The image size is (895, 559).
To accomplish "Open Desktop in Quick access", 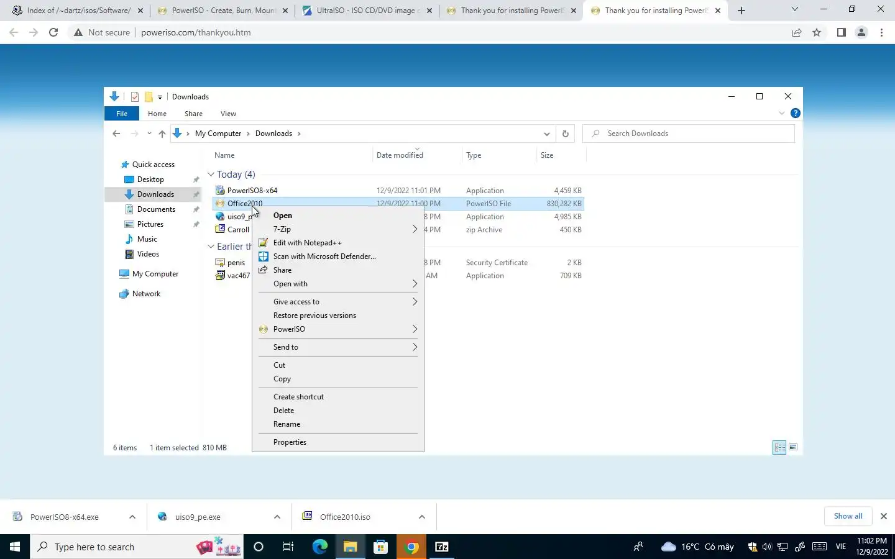I will click(x=150, y=180).
